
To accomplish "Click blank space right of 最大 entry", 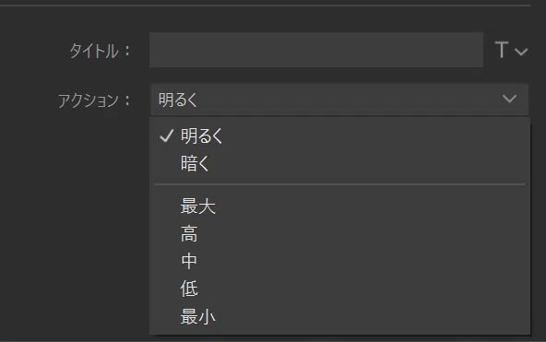I will (x=369, y=206).
